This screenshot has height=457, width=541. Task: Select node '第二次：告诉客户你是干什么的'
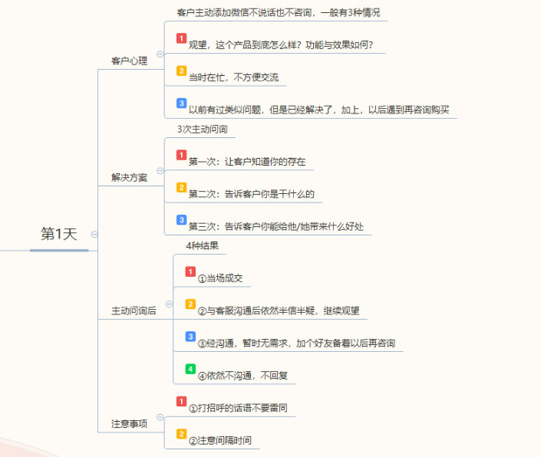click(252, 194)
